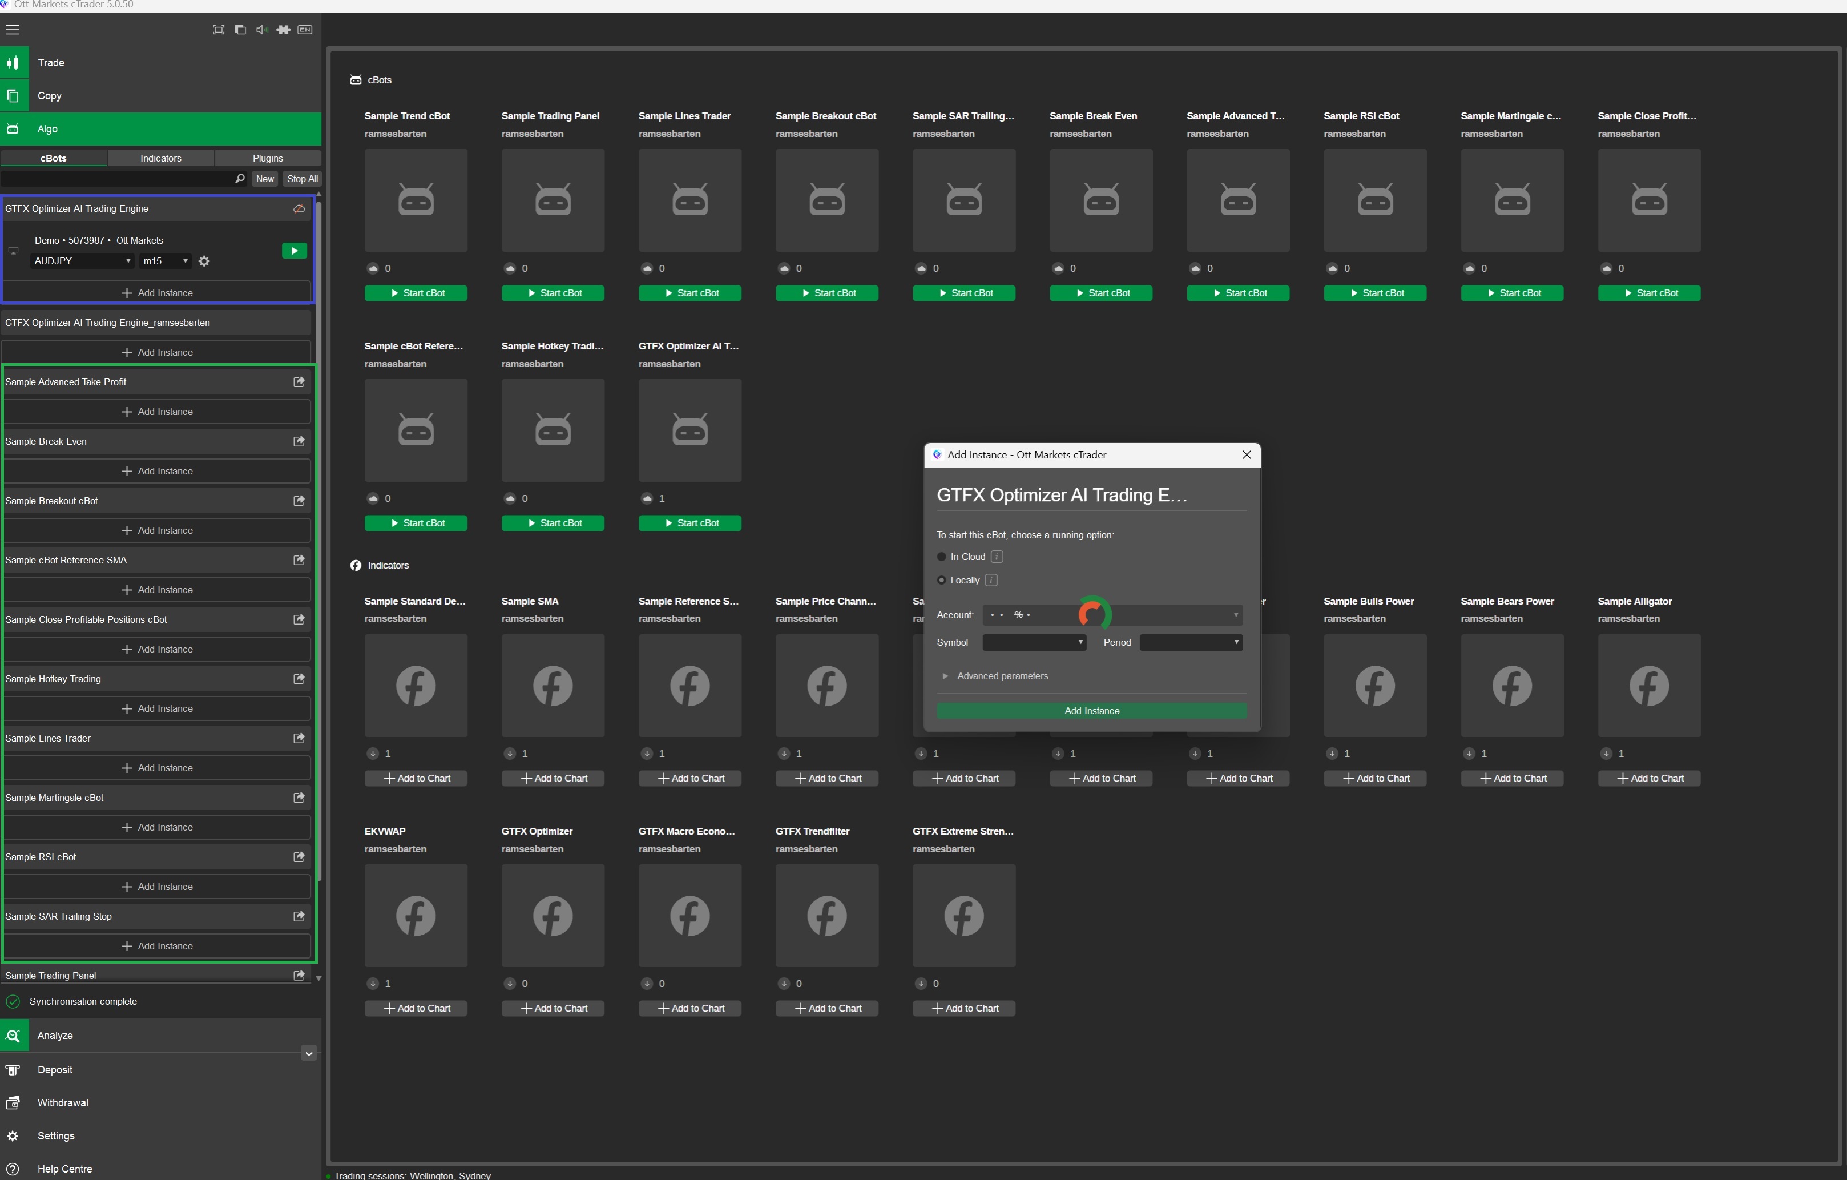Open AUDJPY instance settings gear

[204, 261]
